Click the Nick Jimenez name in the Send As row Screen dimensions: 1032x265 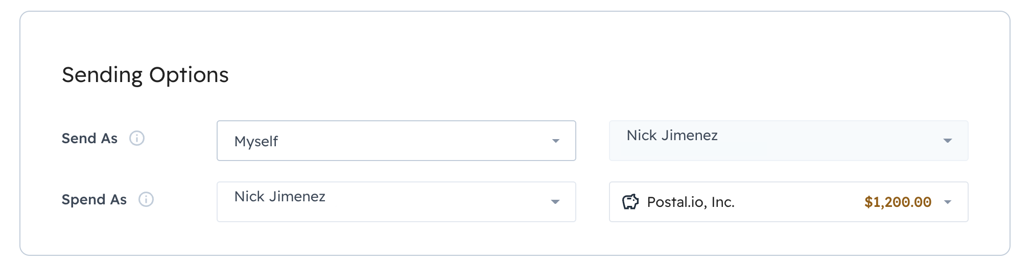click(x=672, y=136)
